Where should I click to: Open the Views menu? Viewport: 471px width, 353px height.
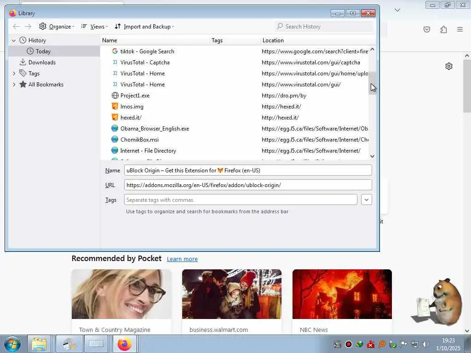[x=94, y=26]
